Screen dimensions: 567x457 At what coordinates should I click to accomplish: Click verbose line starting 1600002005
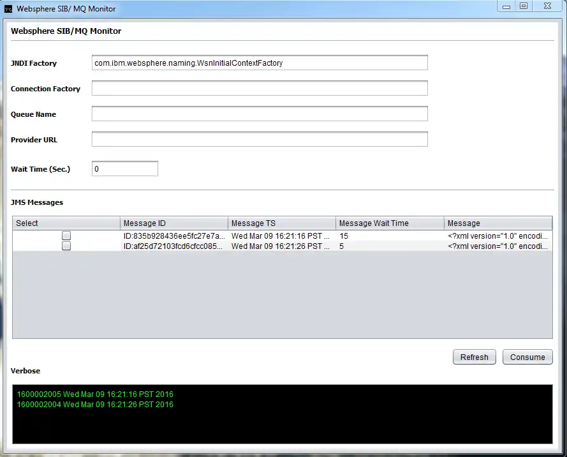point(95,394)
